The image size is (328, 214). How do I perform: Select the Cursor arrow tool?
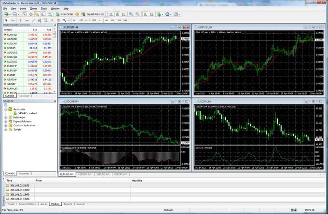click(x=6, y=20)
